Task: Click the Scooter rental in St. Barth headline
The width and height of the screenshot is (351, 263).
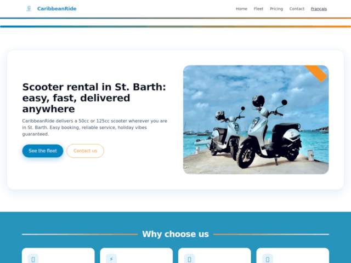Action: 95,98
